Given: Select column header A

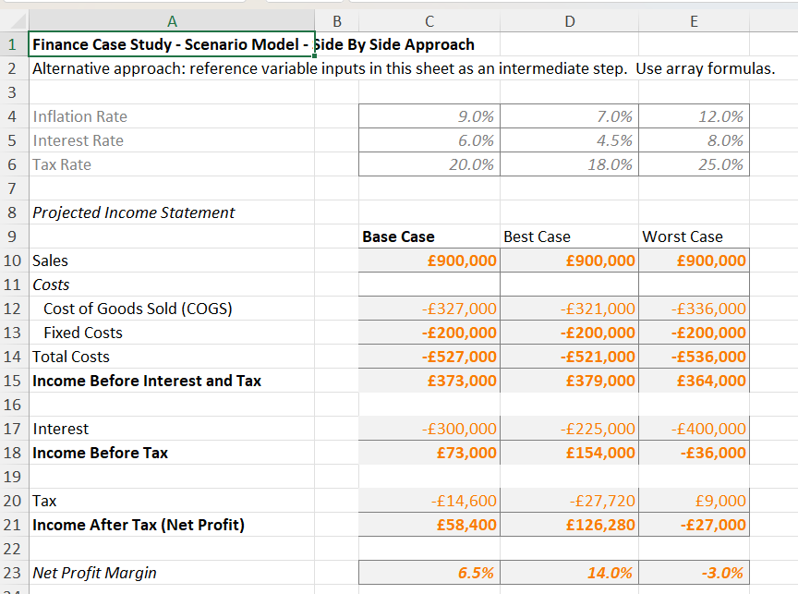Looking at the screenshot, I should tap(171, 20).
